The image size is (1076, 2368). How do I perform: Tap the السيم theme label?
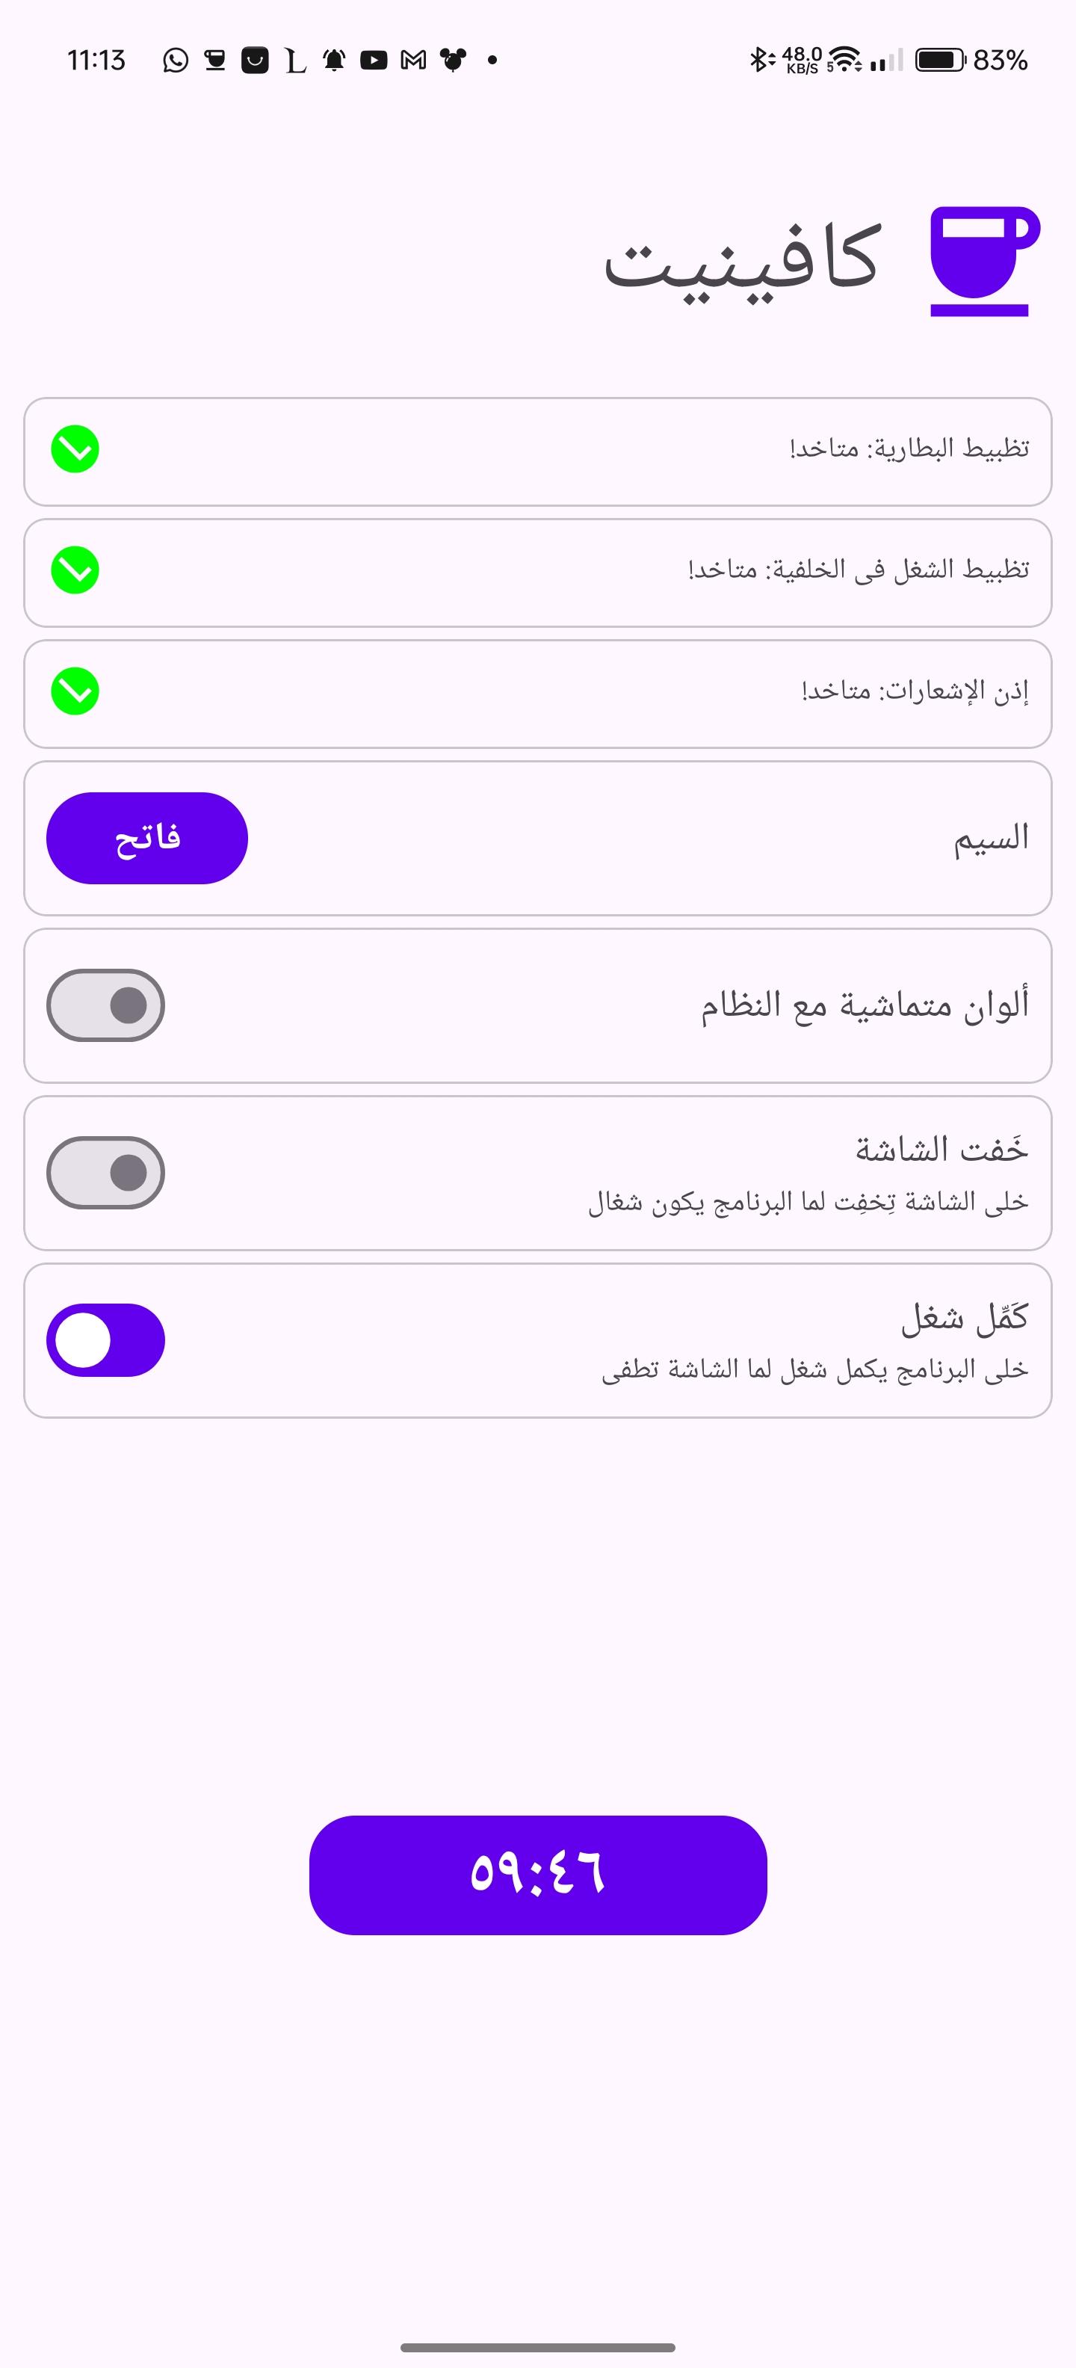click(991, 839)
